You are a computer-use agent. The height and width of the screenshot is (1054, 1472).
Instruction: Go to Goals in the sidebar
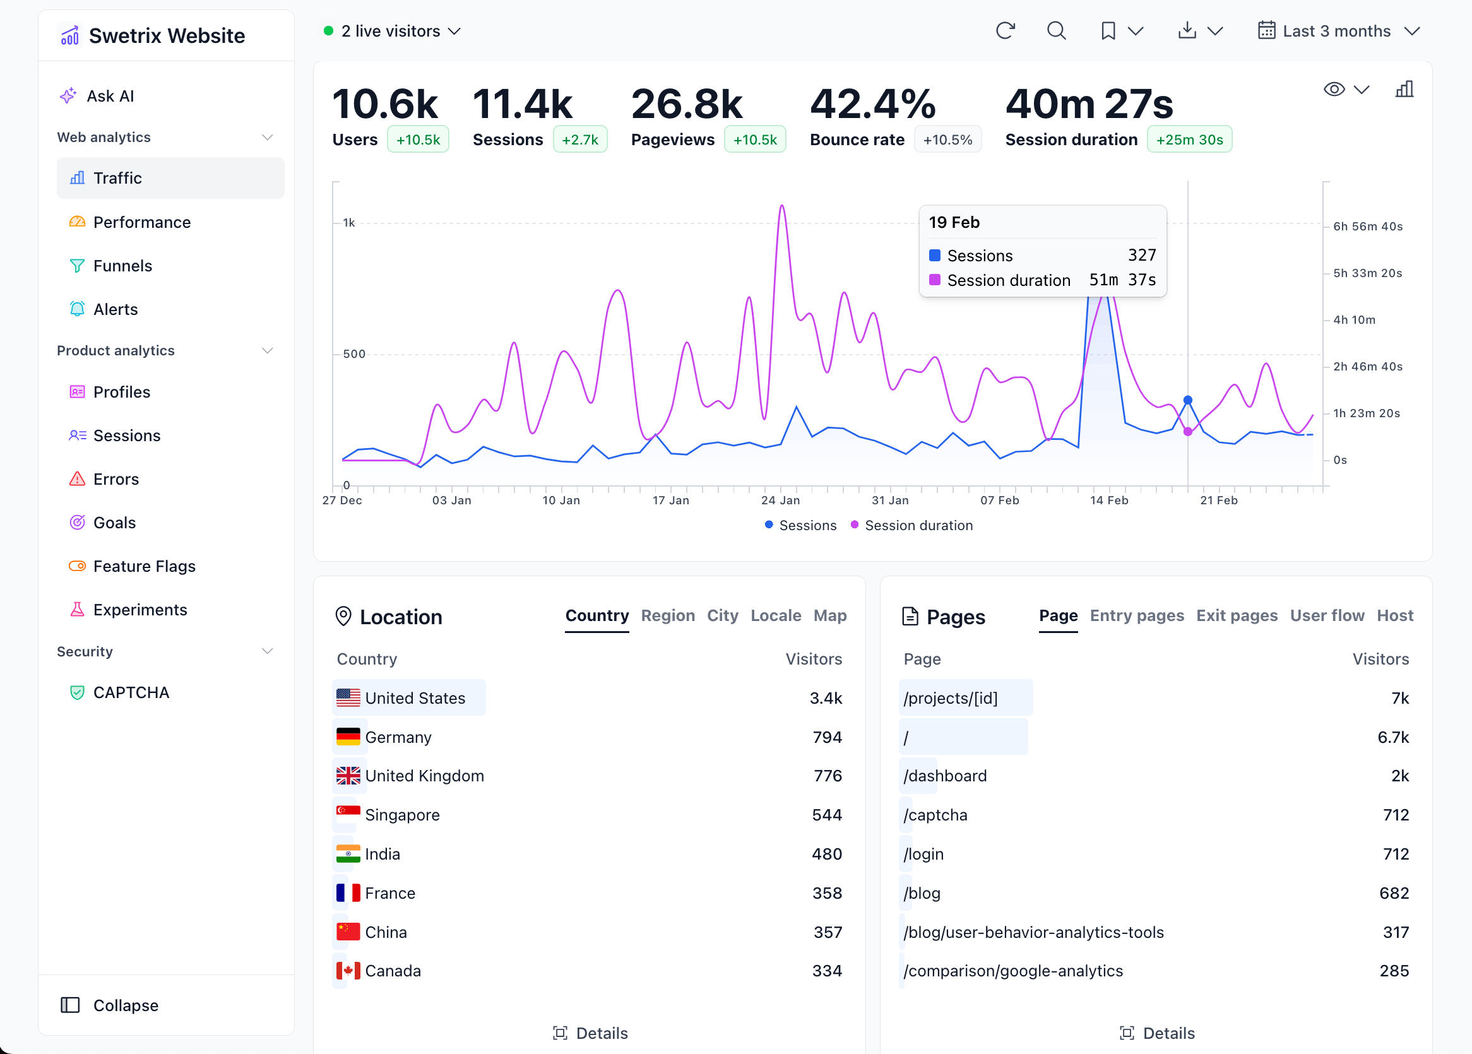click(170, 523)
